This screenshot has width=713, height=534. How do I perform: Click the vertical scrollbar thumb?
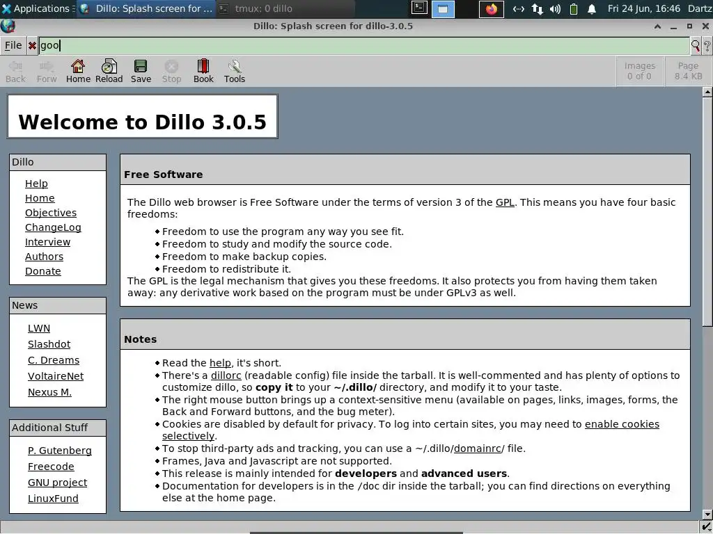pos(707,211)
